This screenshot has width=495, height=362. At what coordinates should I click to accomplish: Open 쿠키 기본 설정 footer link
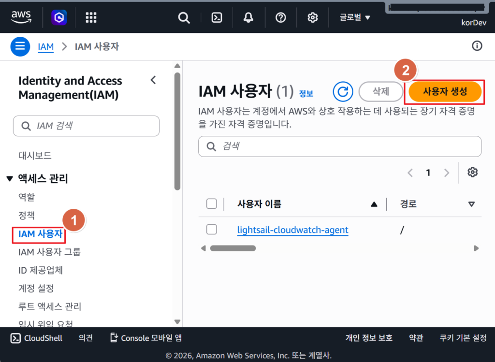pyautogui.click(x=463, y=338)
